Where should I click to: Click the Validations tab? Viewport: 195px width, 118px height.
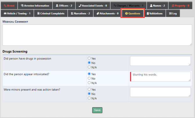pyautogui.click(x=154, y=13)
